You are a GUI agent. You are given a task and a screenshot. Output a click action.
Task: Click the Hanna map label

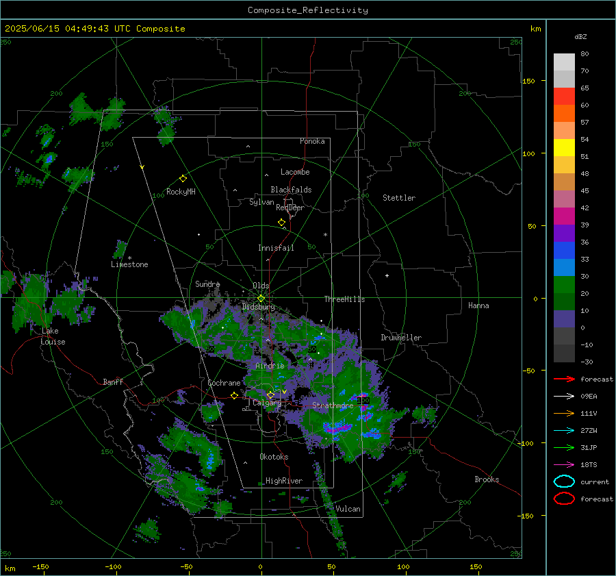pyautogui.click(x=478, y=305)
